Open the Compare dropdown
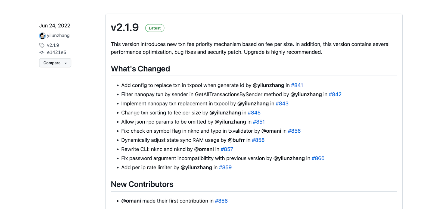This screenshot has height=209, width=435. (55, 63)
